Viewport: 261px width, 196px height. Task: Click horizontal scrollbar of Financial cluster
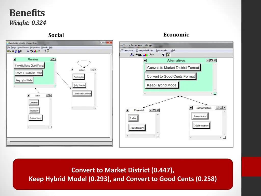point(141,136)
